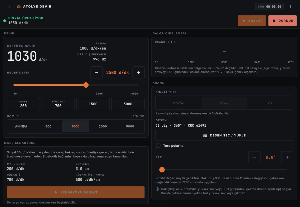Viewport: 300px width, 207px height.
Task: Click the speedometer icon beside ATÖLYE DEVİR
Action: click(x=19, y=6)
